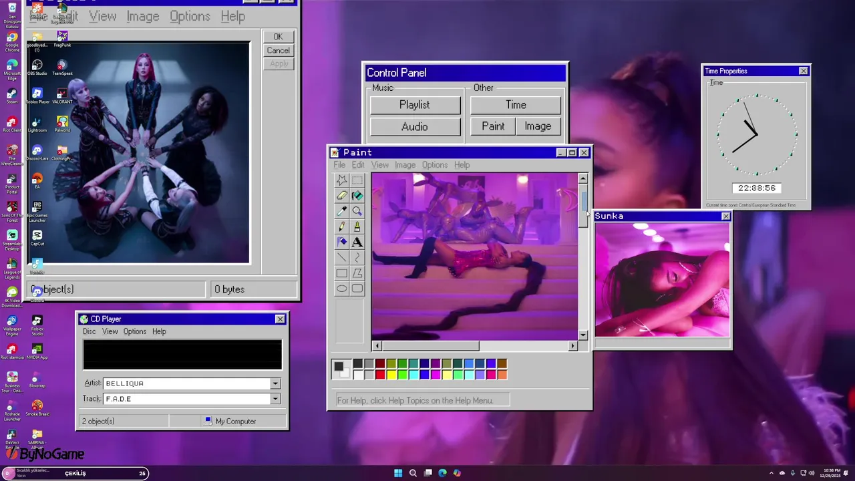The width and height of the screenshot is (855, 481).
Task: Click Paint's horizontal scrollbar left arrow
Action: tap(377, 345)
